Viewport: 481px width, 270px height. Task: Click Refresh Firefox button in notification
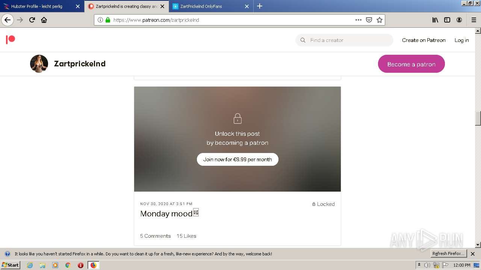point(449,253)
